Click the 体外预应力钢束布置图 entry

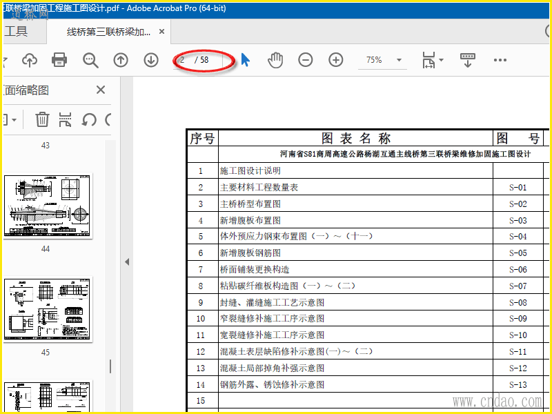296,236
